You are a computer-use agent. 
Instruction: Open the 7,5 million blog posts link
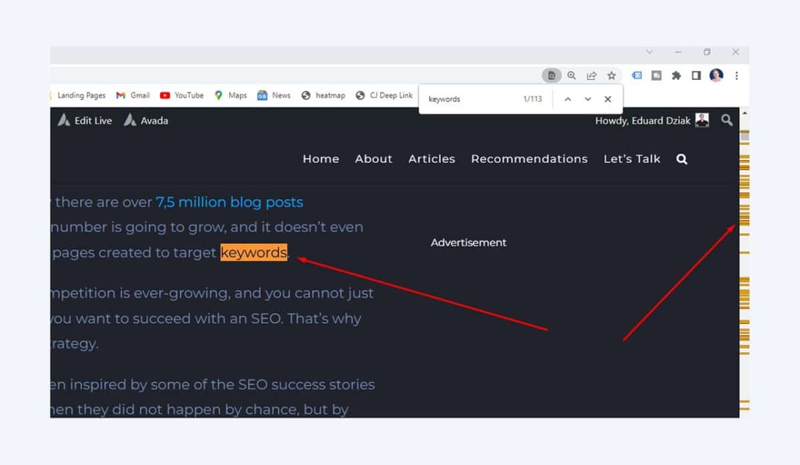[x=229, y=202]
